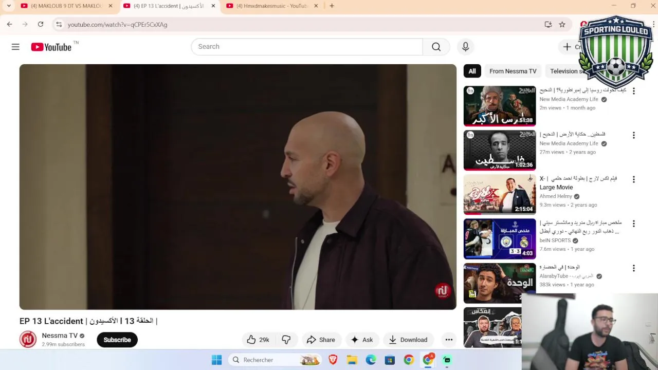Click the browser address bar URL
Screen dimensions: 658x370
(x=117, y=24)
